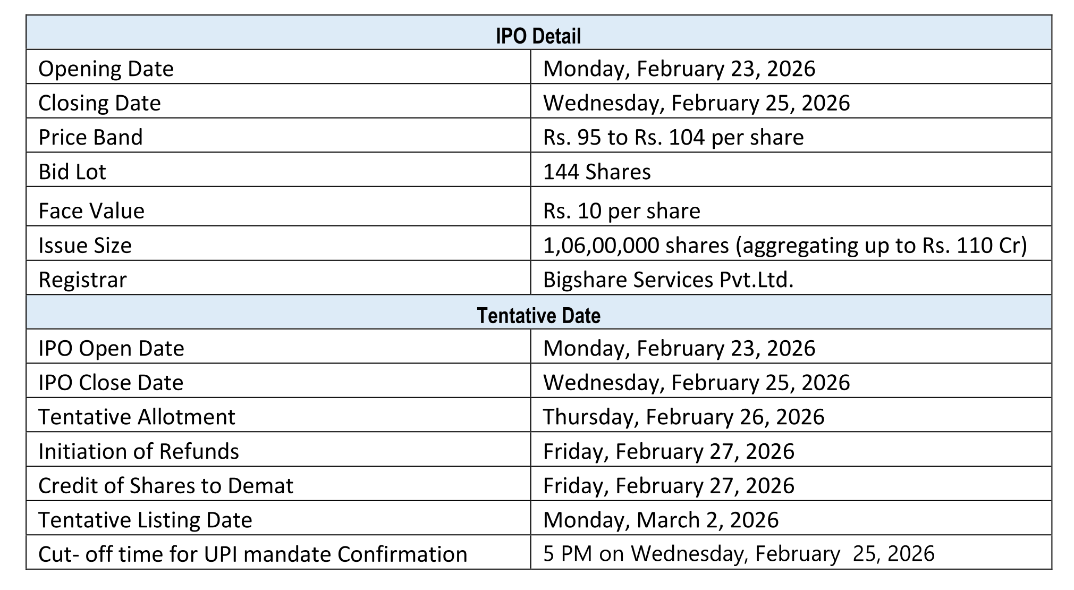Screen dimensions: 1074x590
Task: Select the UPI mandate Confirmation cut-off label
Action: tap(252, 554)
